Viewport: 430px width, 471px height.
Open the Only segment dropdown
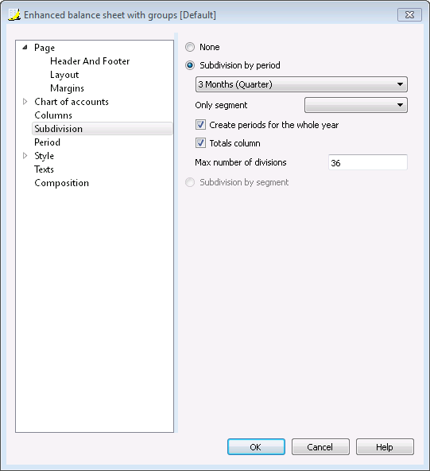point(356,105)
